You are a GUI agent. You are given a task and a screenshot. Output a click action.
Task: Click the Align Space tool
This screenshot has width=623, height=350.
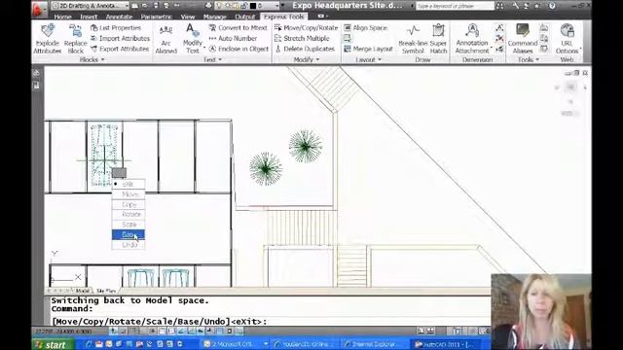click(365, 28)
